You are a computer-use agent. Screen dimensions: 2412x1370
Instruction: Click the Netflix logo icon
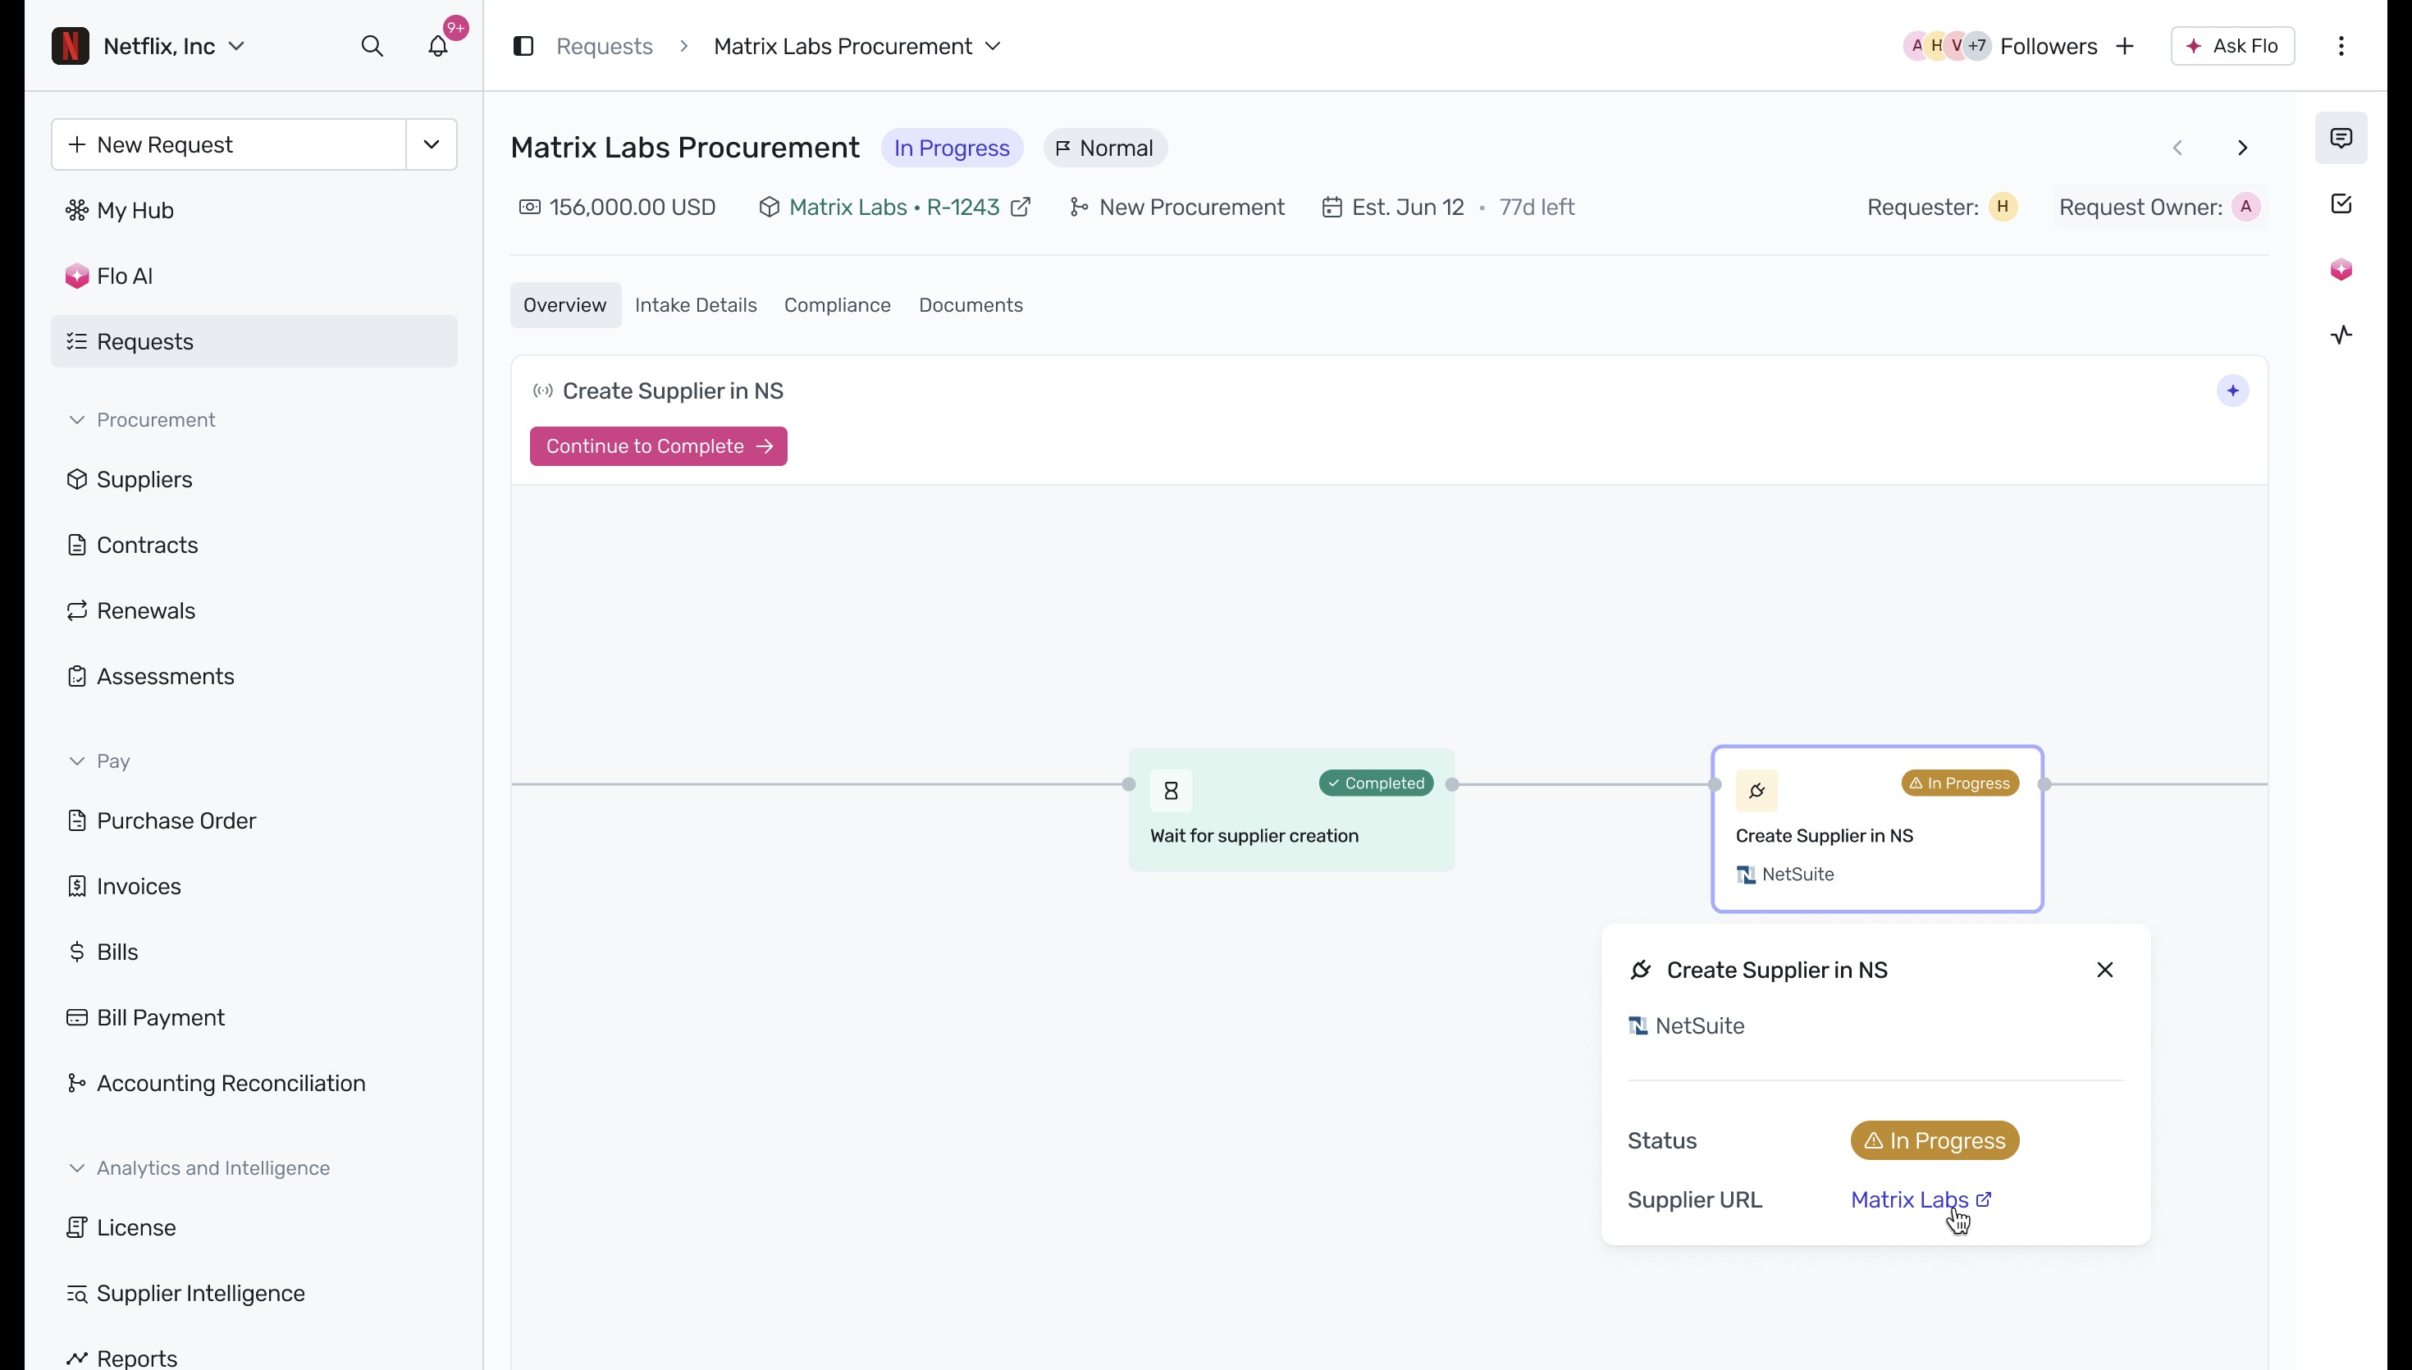click(71, 46)
